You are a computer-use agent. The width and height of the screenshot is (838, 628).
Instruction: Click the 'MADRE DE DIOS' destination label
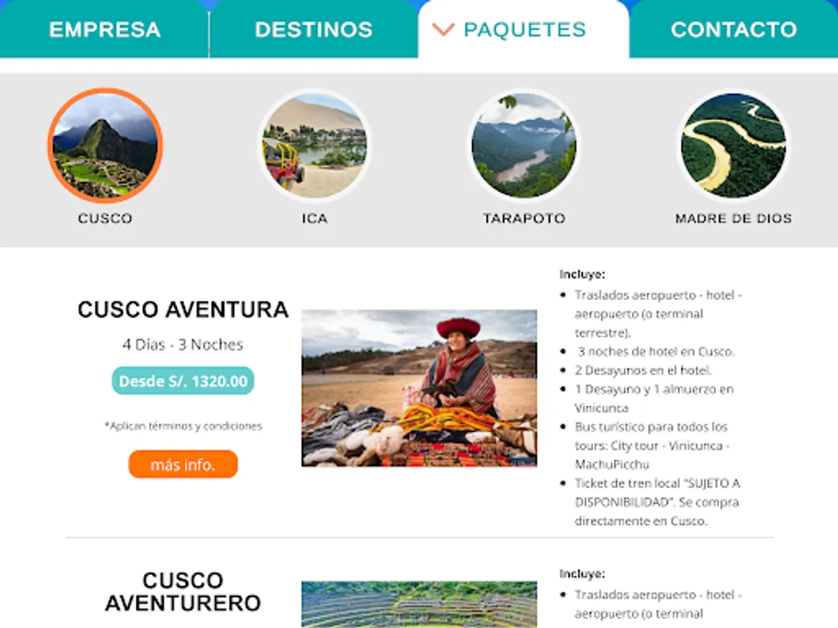click(733, 218)
